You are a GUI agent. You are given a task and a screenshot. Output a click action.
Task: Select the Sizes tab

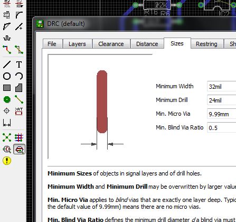tap(177, 43)
